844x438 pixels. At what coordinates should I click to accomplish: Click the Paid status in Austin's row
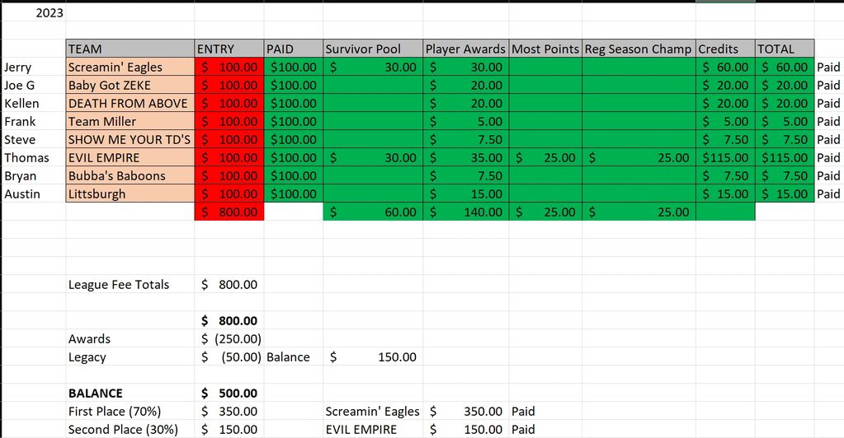pos(828,194)
